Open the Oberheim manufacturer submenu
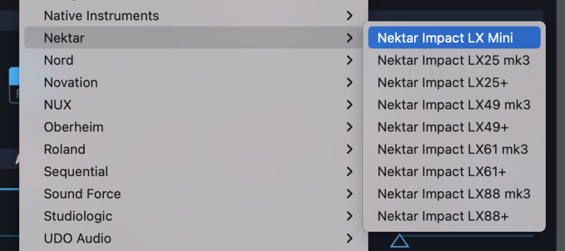The height and width of the screenshot is (251, 565). coord(73,127)
